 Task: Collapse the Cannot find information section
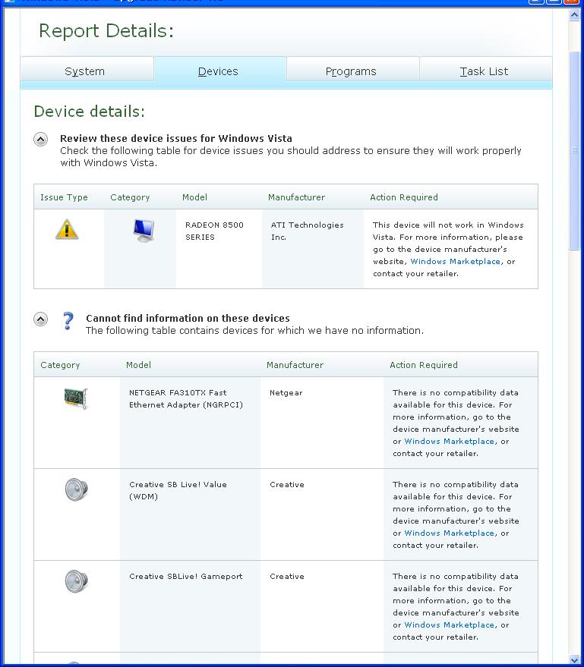click(40, 319)
